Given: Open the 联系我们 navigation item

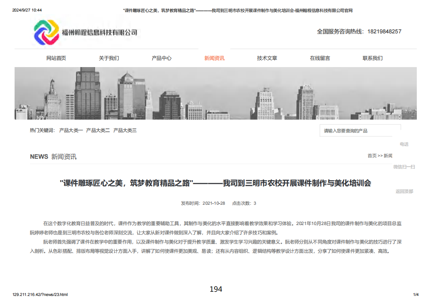Looking at the screenshot, I should pyautogui.click(x=372, y=58).
